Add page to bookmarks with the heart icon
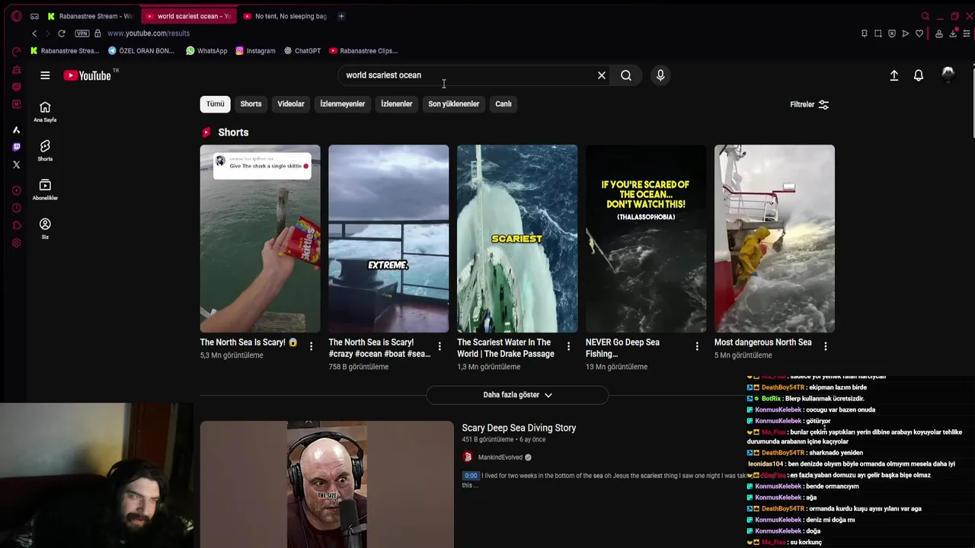The height and width of the screenshot is (548, 975). pos(919,33)
